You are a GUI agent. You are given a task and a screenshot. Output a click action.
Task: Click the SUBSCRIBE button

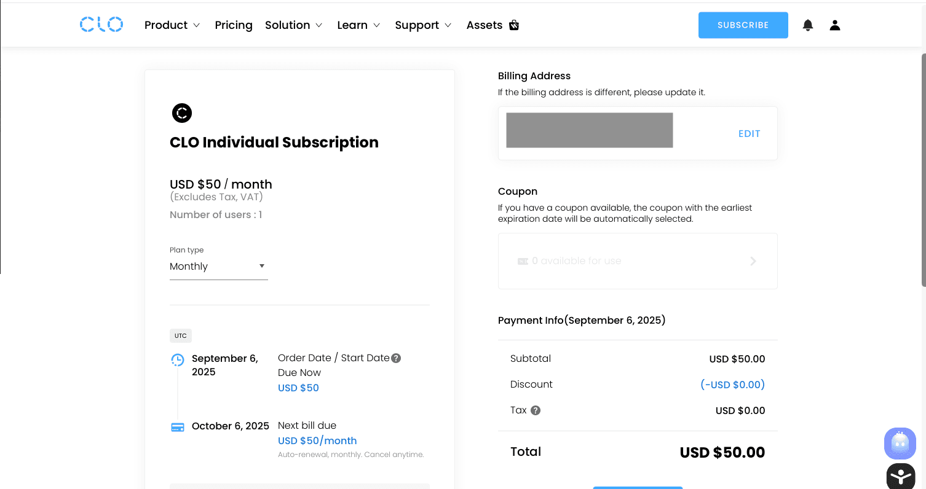point(743,25)
